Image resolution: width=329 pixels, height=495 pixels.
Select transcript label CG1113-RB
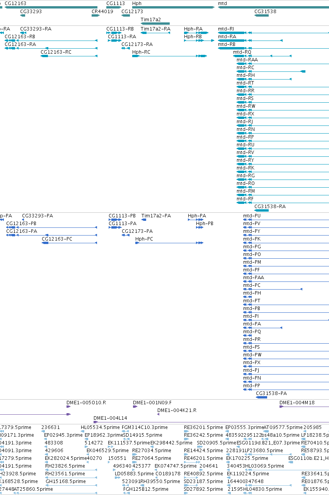pyautogui.click(x=120, y=29)
